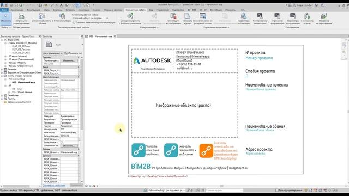
Task: Open workset selector in status bar
Action: 167,191
